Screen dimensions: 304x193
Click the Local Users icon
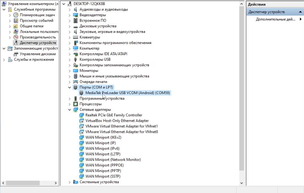tap(16, 31)
